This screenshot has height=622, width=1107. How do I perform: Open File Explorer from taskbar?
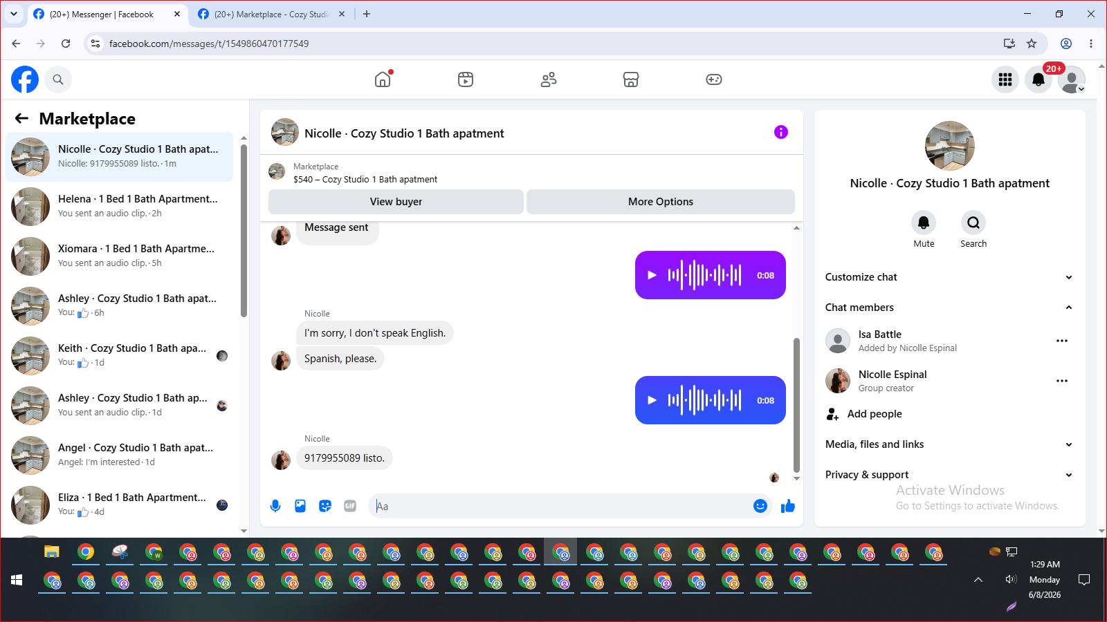pos(52,552)
